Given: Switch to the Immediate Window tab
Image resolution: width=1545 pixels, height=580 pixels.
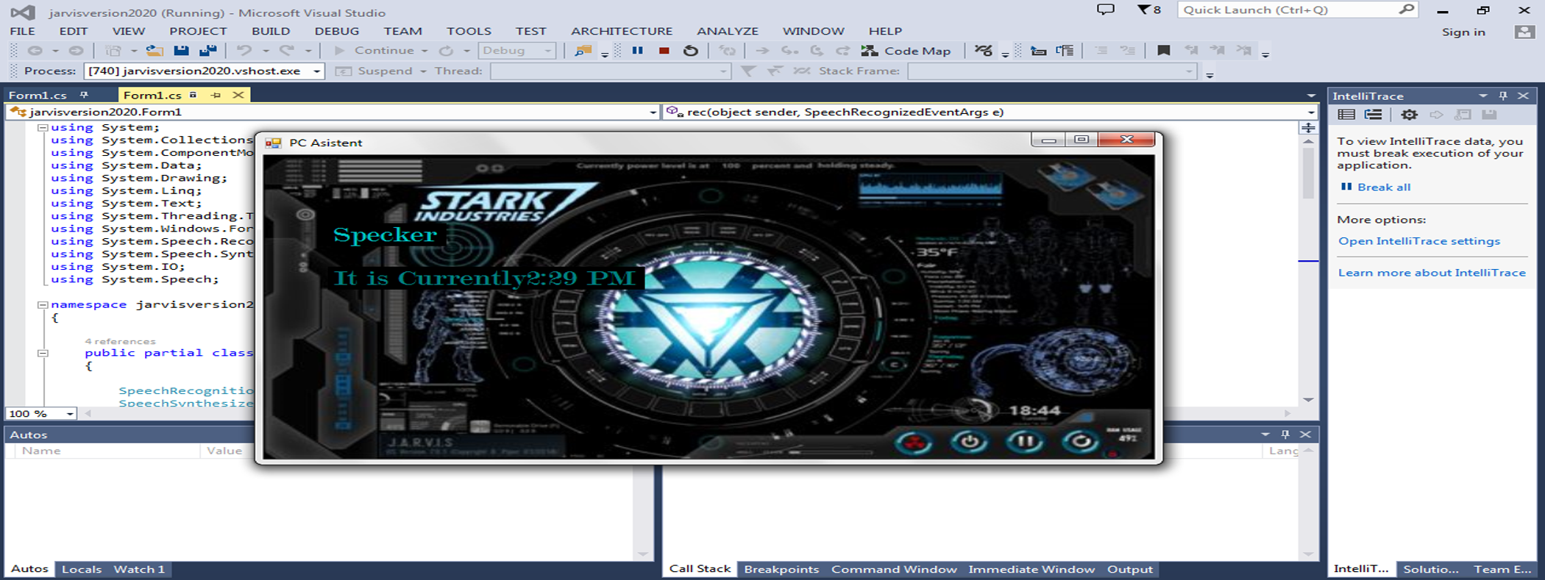Looking at the screenshot, I should (x=1031, y=570).
